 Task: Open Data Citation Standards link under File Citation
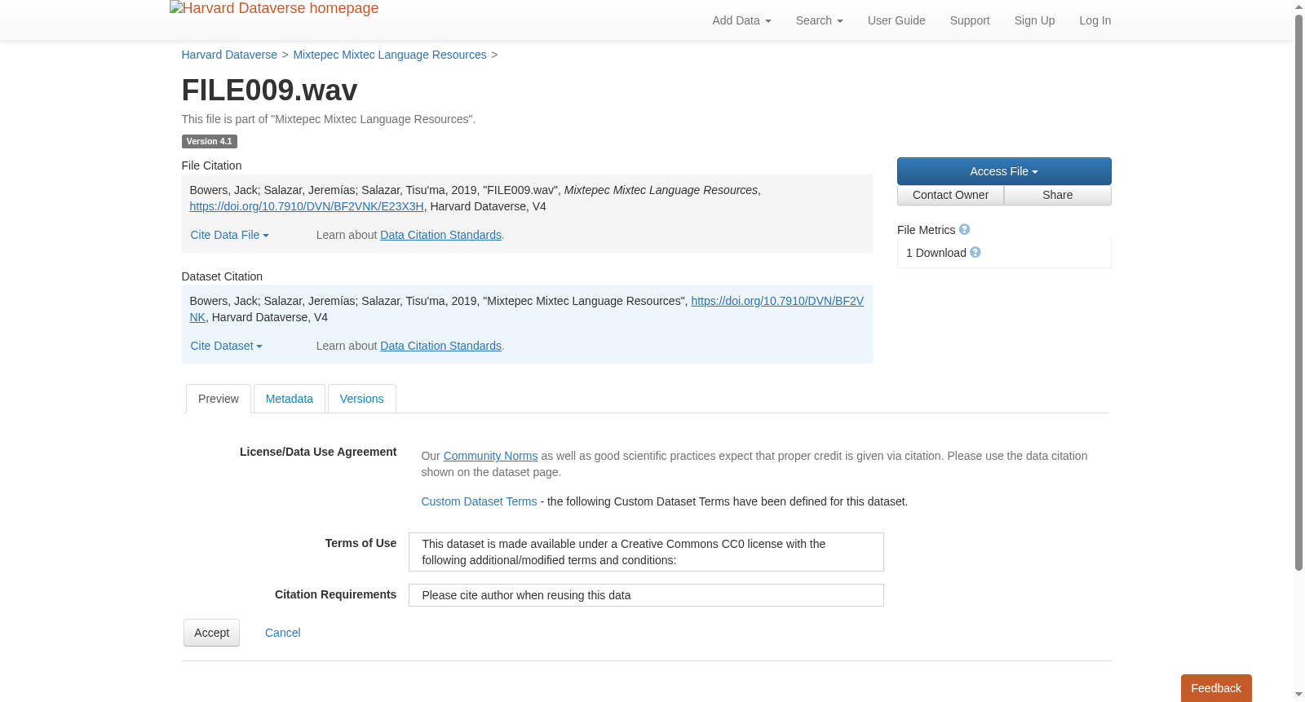(440, 235)
